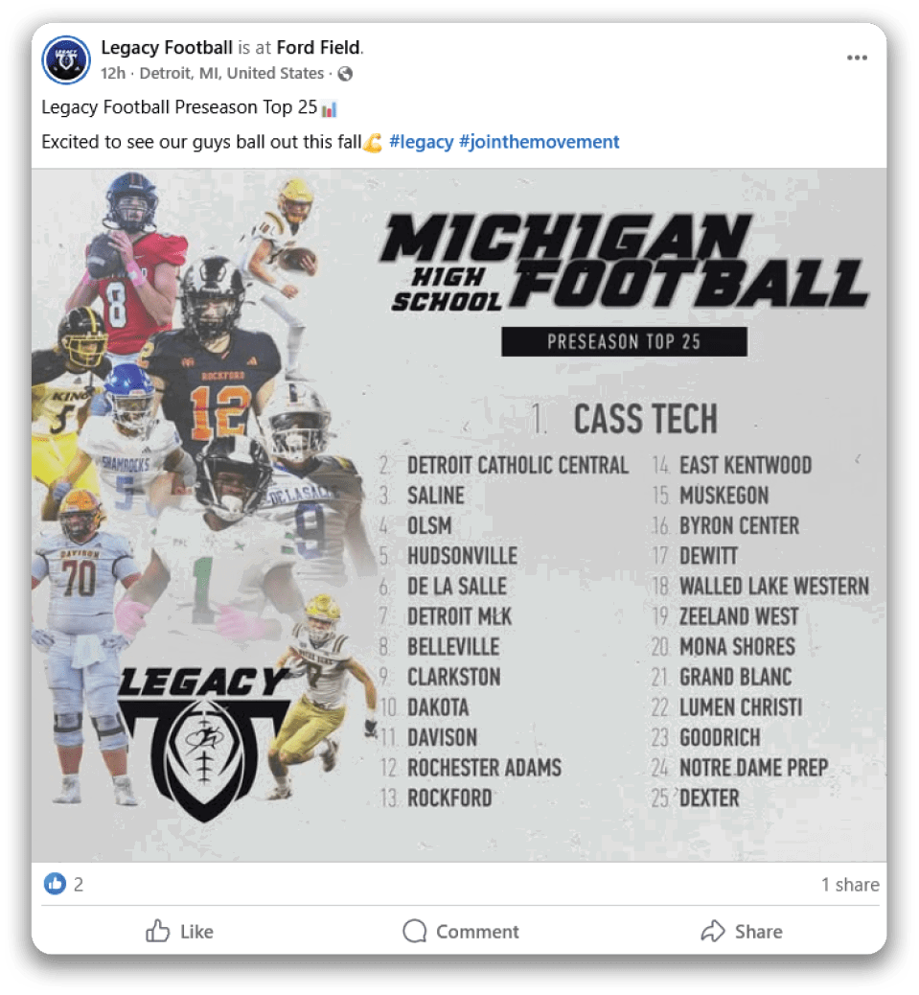919x995 pixels.
Task: Click the blue thumbs-up reaction icon
Action: (x=56, y=884)
